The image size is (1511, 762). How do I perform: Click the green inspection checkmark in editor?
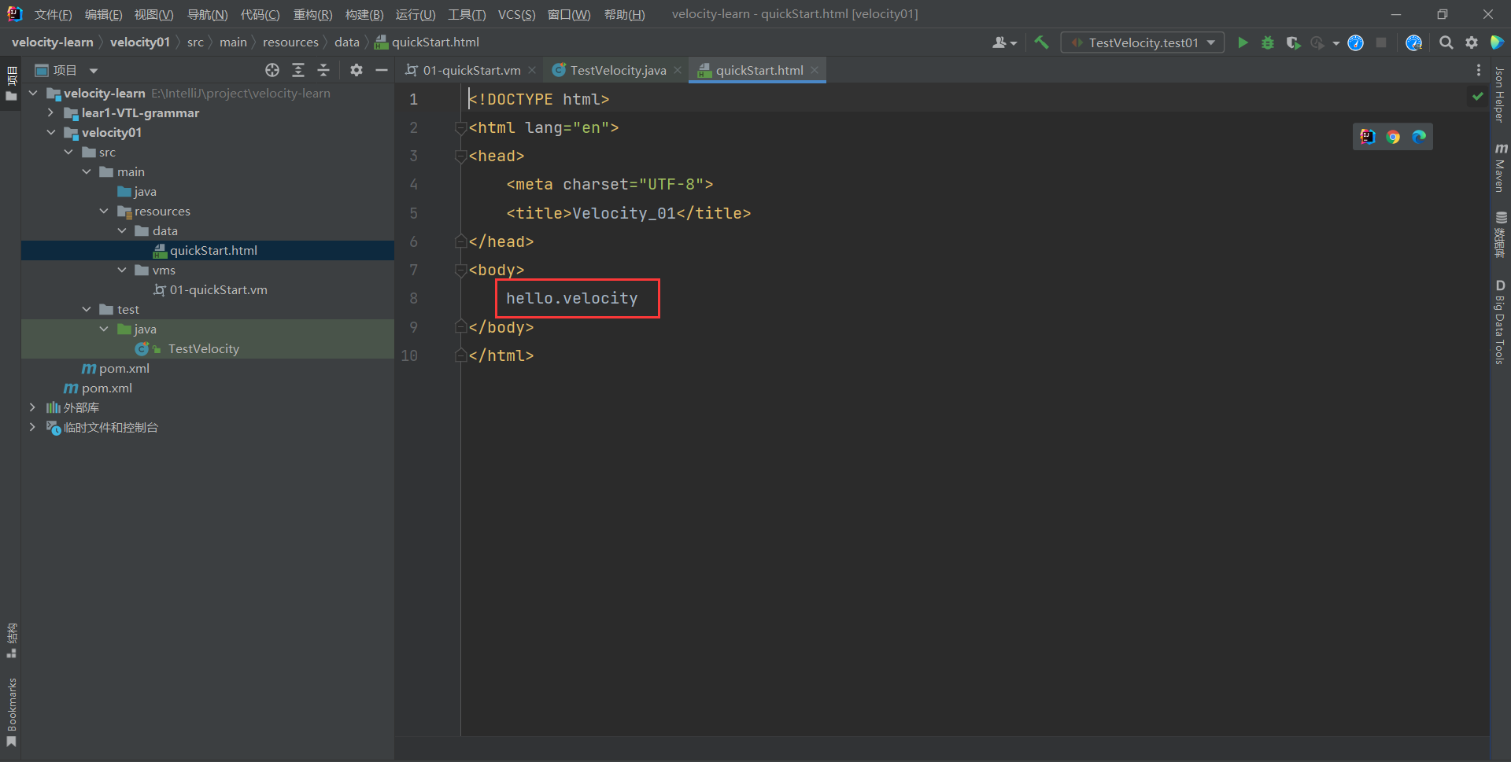[x=1478, y=96]
